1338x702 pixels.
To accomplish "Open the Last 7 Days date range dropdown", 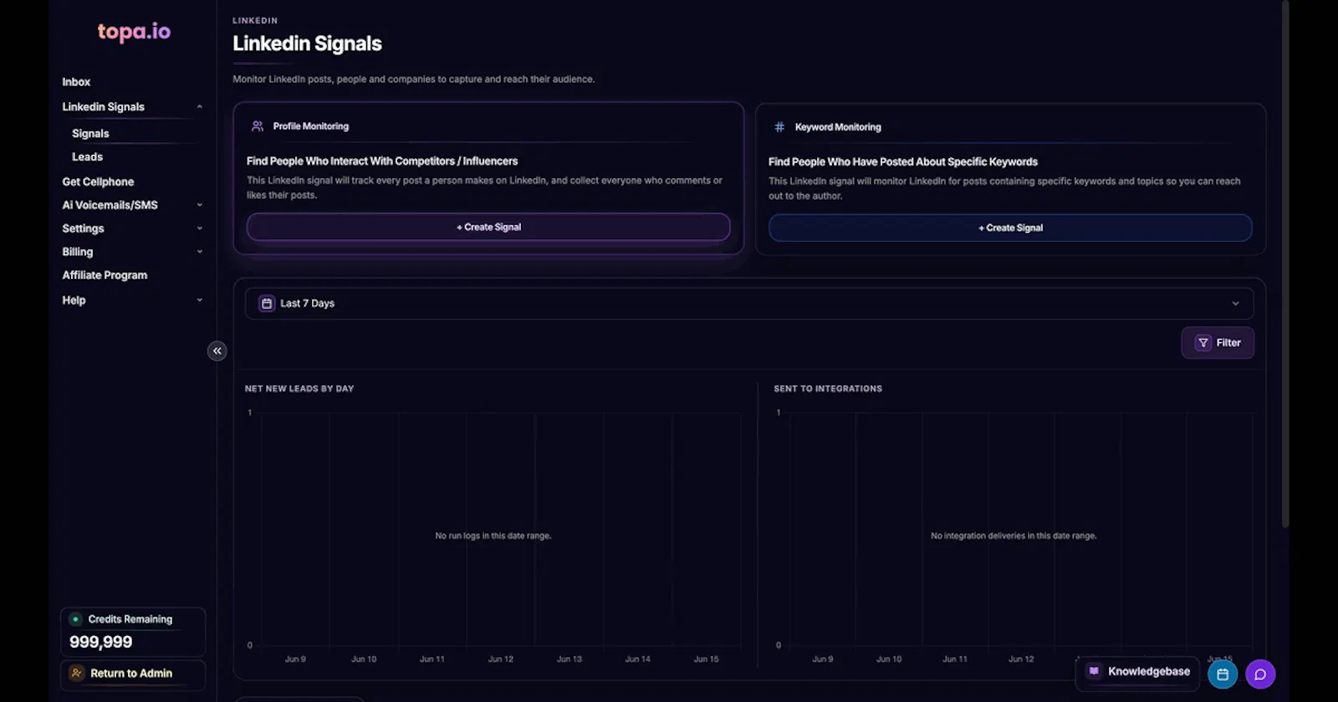I will pyautogui.click(x=749, y=303).
